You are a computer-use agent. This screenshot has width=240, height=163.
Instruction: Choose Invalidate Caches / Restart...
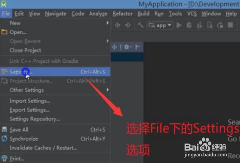pos(55,148)
